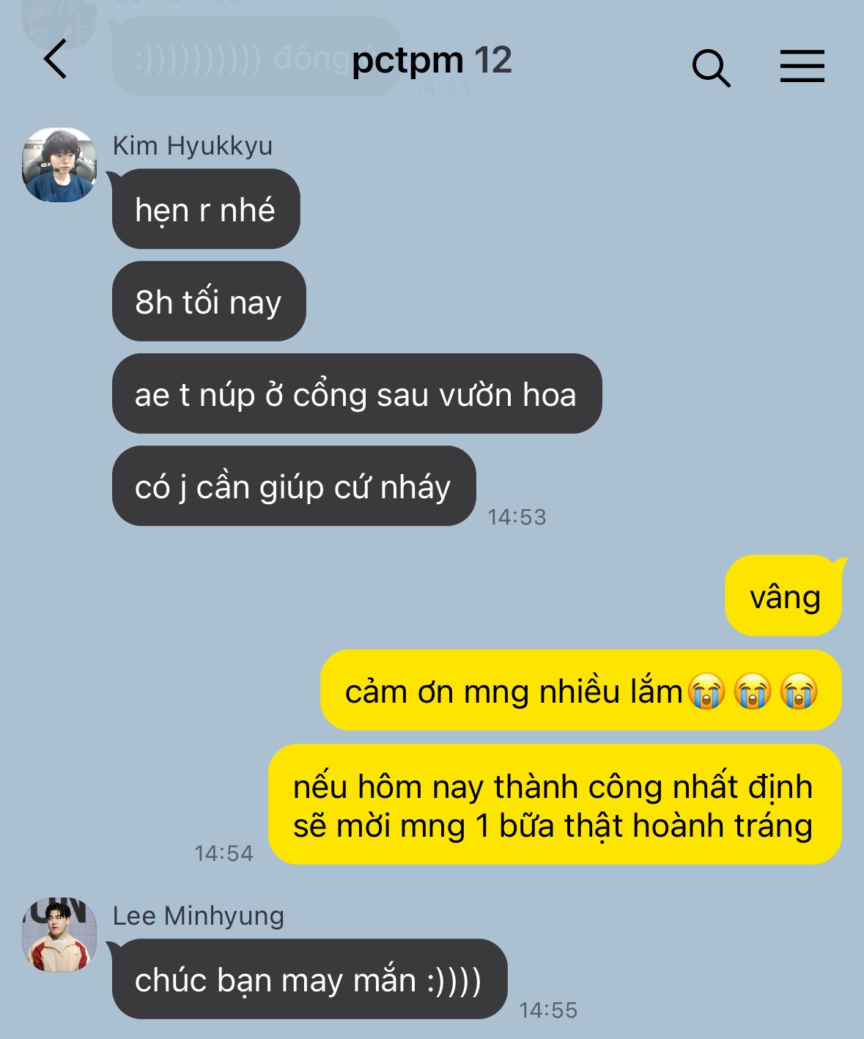Tap the member count 12 in title
This screenshot has width=864, height=1039.
click(x=492, y=59)
